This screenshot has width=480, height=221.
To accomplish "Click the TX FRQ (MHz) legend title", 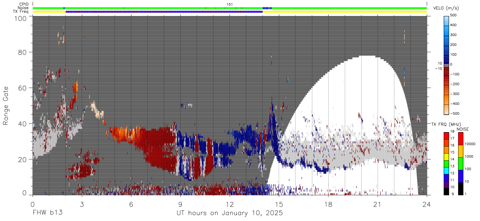I will click(x=446, y=124).
